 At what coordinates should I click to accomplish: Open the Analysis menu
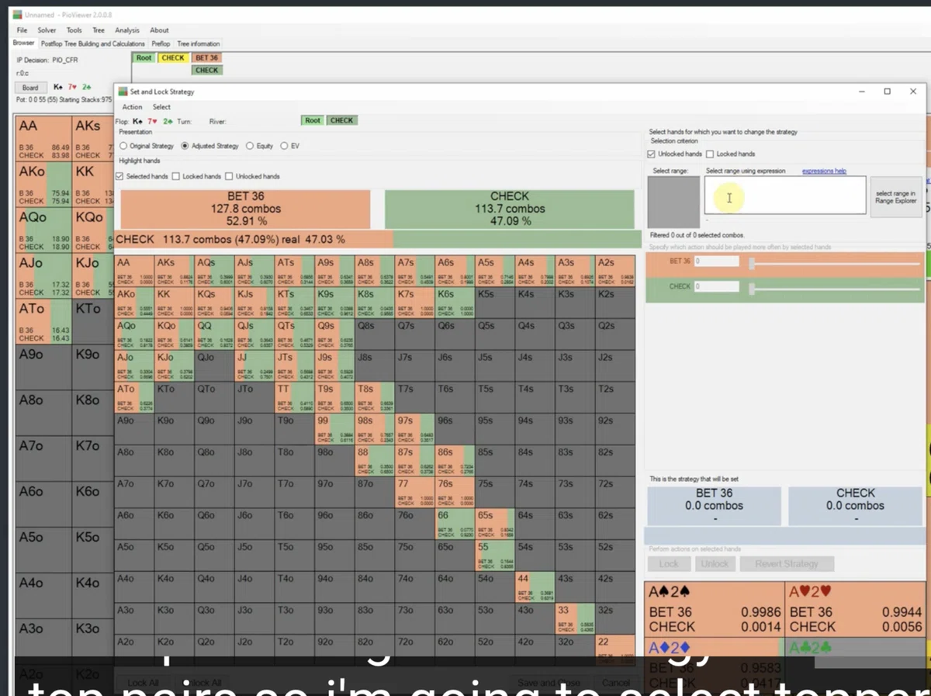(126, 30)
